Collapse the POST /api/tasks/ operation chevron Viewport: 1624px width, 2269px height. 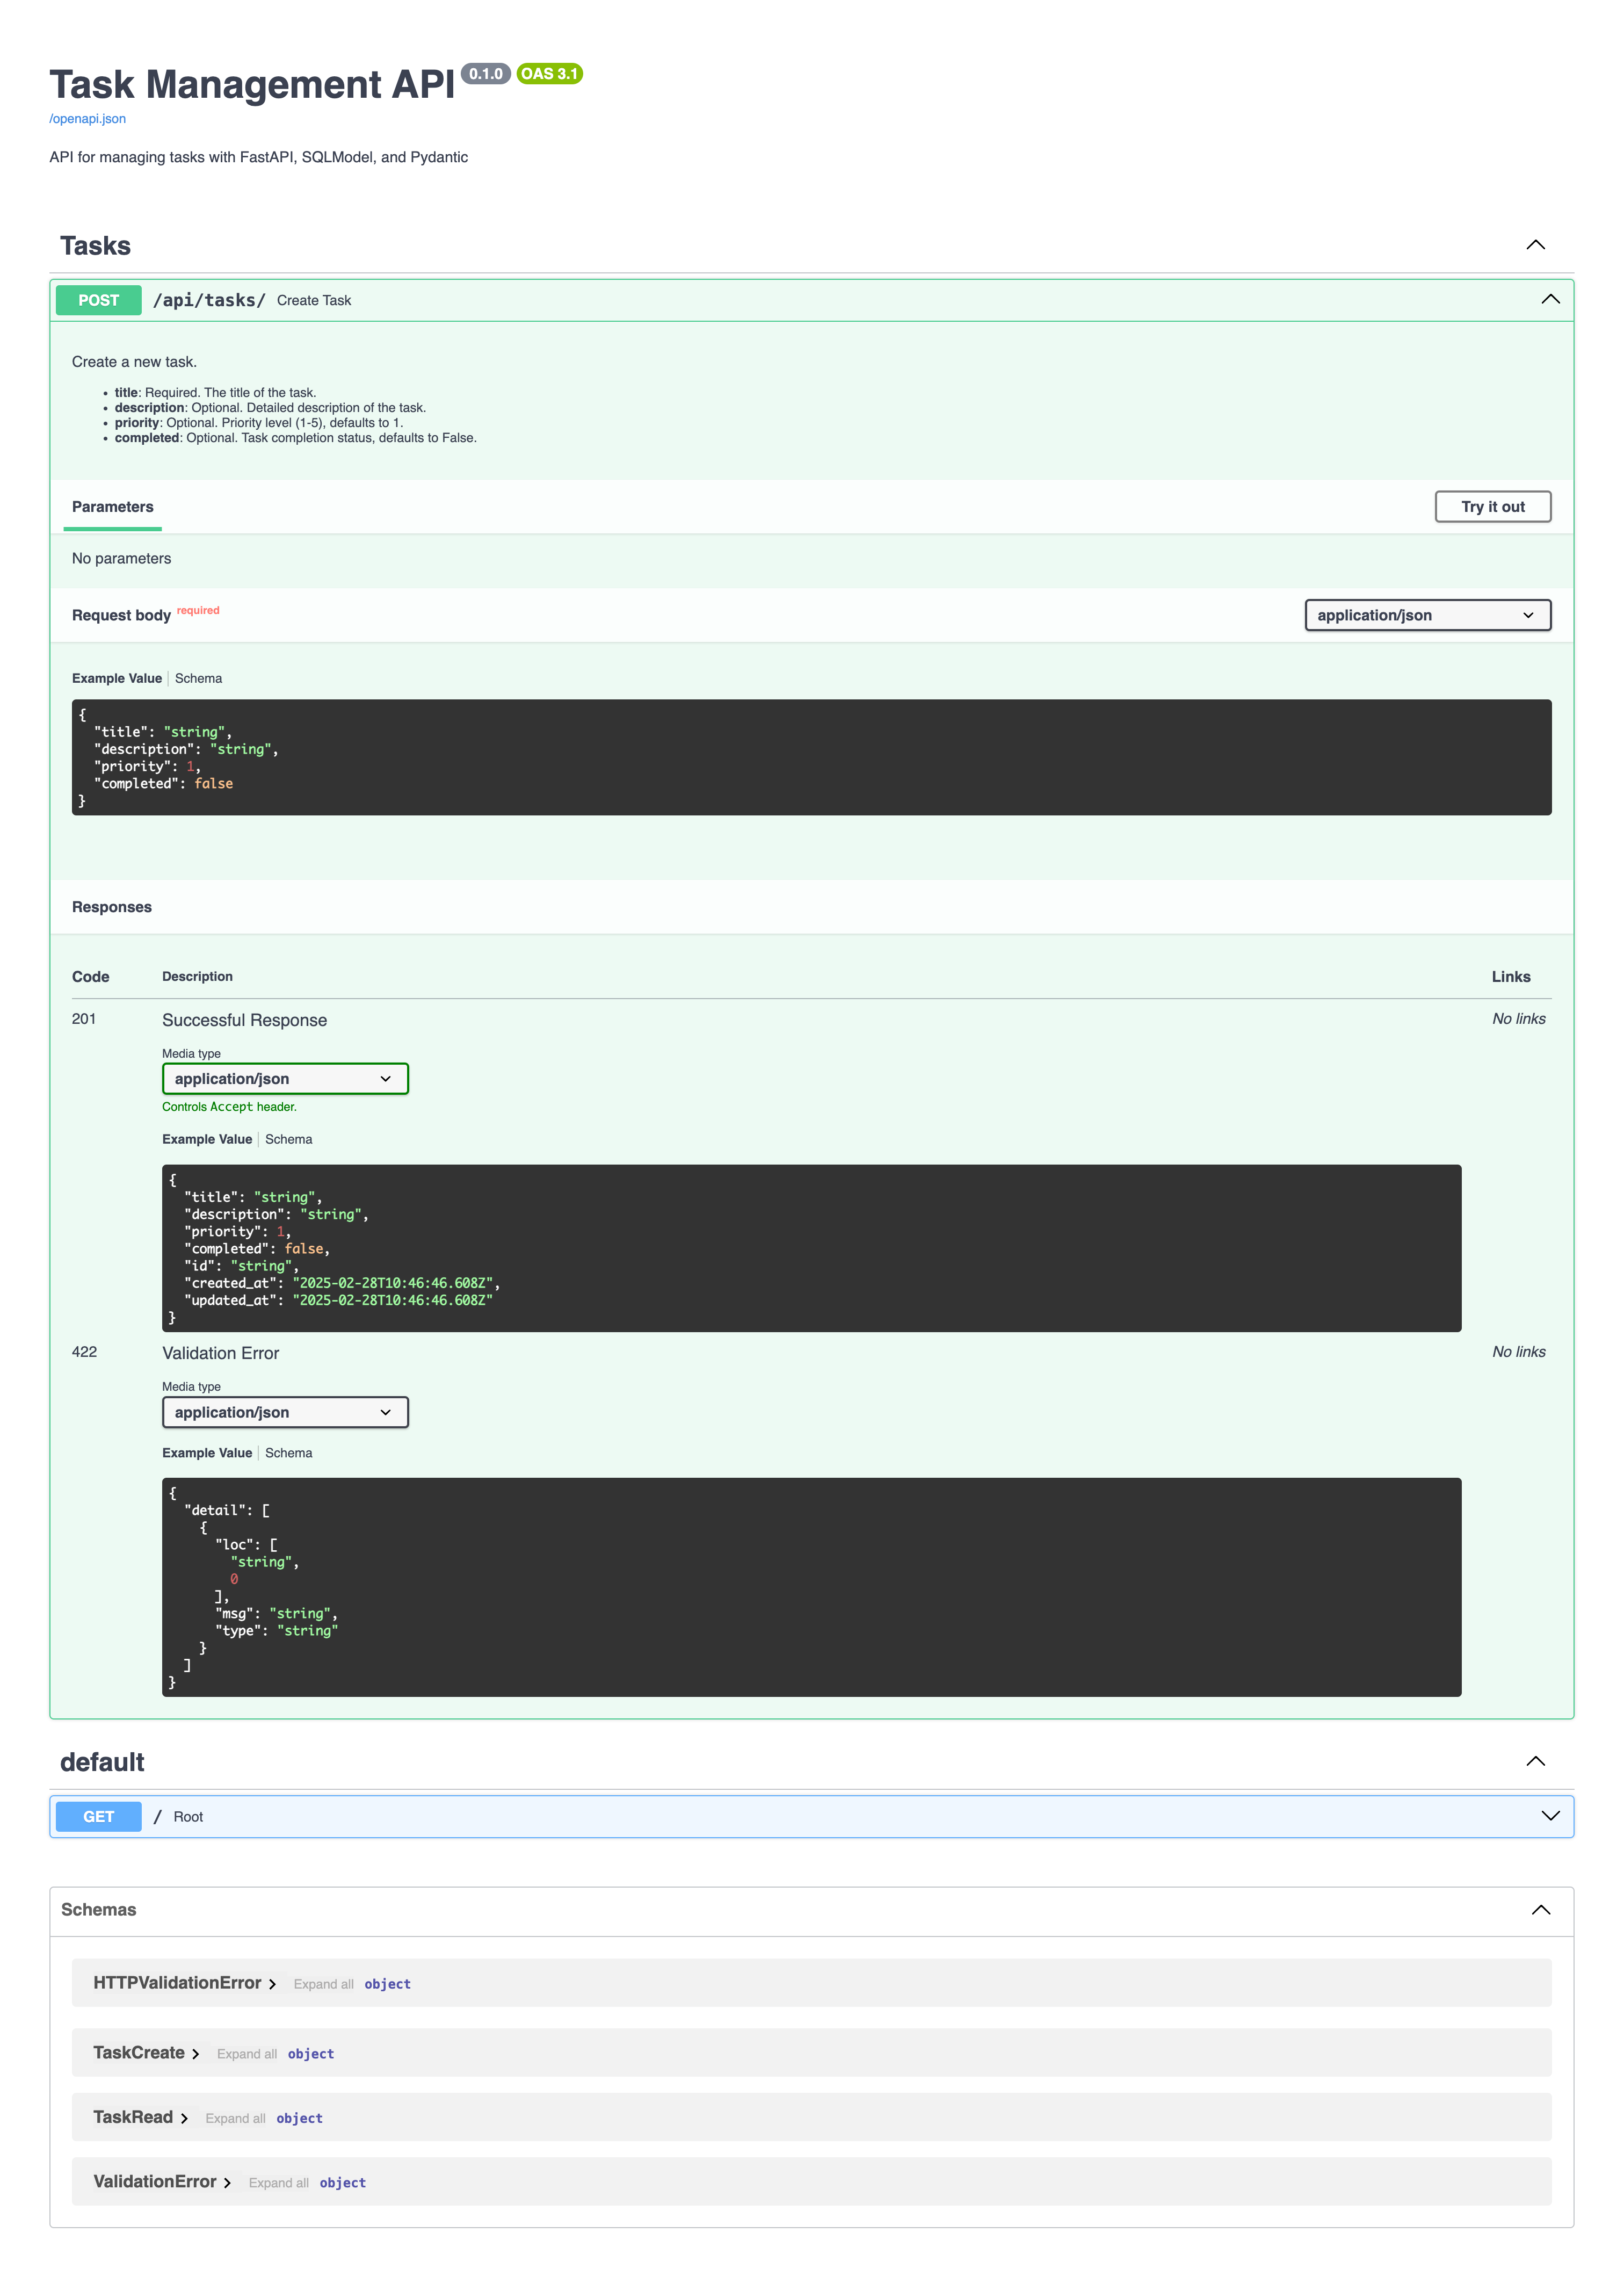[x=1550, y=299]
